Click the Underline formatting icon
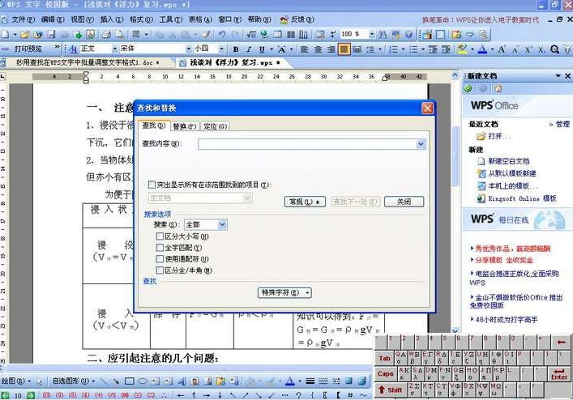Screen dimensions: 573x400 (259, 49)
